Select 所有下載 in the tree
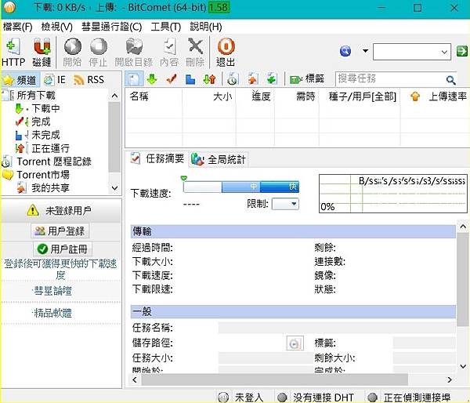 click(36, 95)
